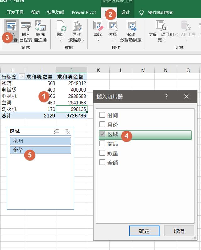201x250 pixels.
Task: Click the 冰箱 row label
Action: [x=6, y=83]
